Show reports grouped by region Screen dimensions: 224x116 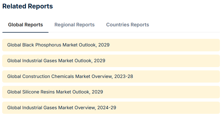[74, 25]
